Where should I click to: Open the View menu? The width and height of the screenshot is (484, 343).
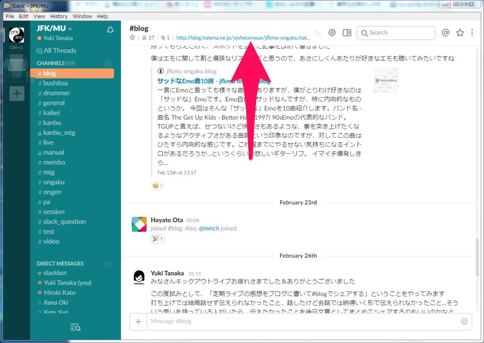click(39, 17)
